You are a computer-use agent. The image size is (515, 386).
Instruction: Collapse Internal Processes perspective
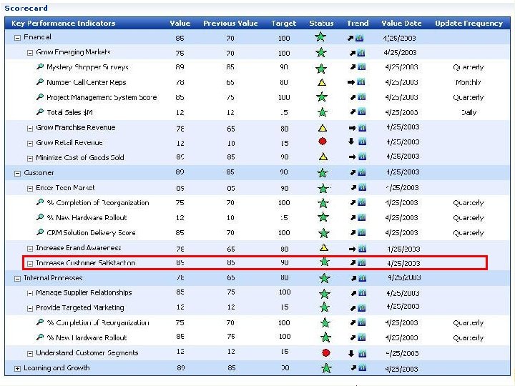click(17, 279)
